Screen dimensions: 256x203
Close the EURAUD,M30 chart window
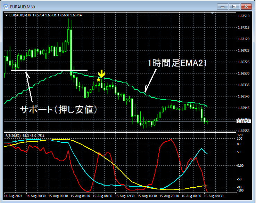click(x=246, y=7)
